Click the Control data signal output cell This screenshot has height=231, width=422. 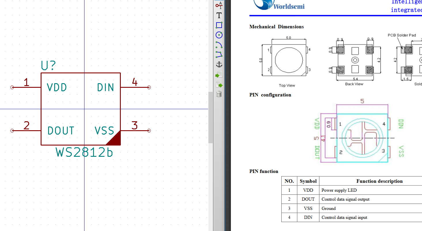tap(371, 199)
